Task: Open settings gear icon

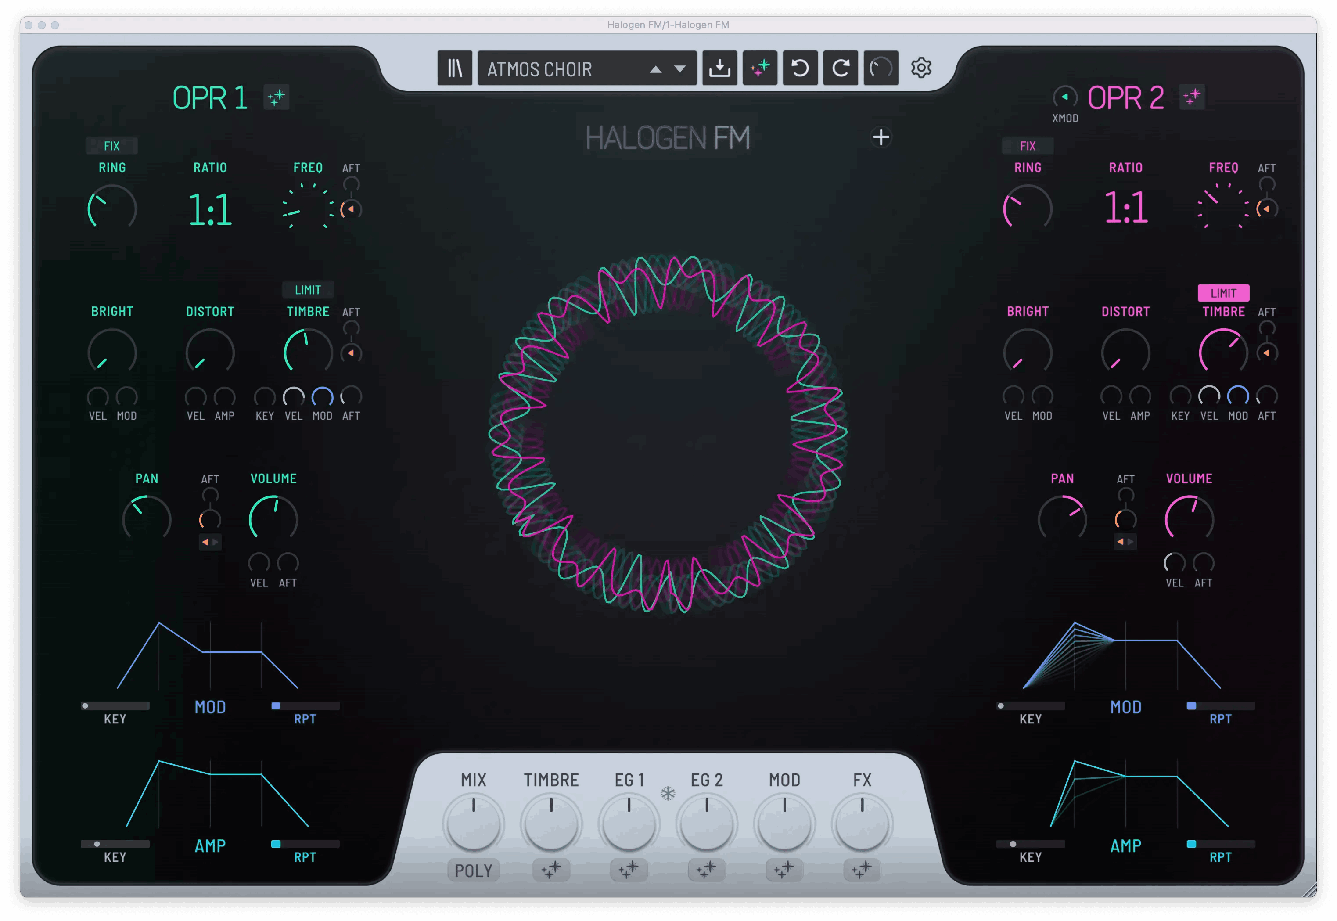Action: (x=921, y=68)
